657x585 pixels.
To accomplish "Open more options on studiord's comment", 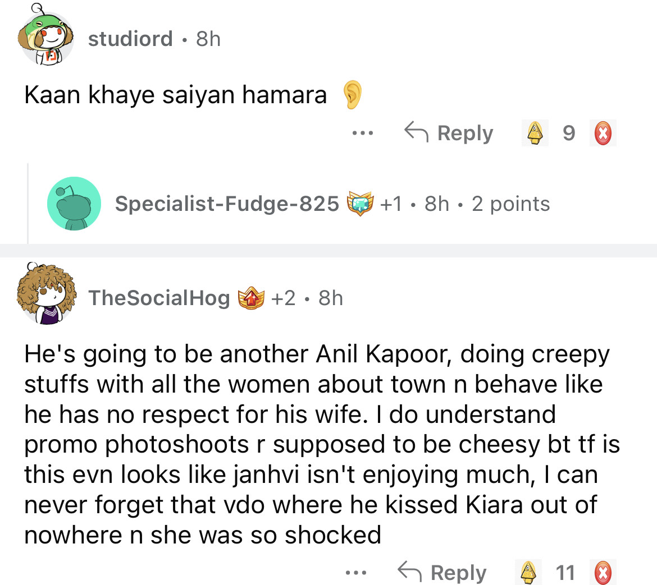I will (x=363, y=133).
